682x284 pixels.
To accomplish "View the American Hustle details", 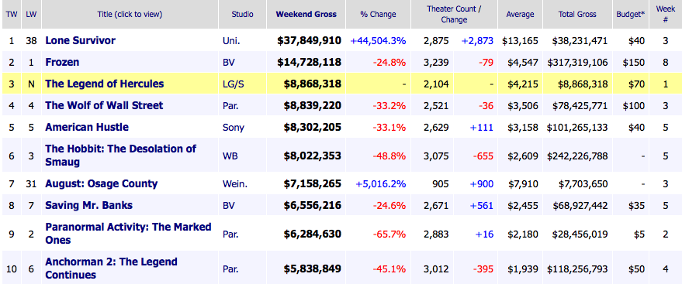I will point(87,127).
